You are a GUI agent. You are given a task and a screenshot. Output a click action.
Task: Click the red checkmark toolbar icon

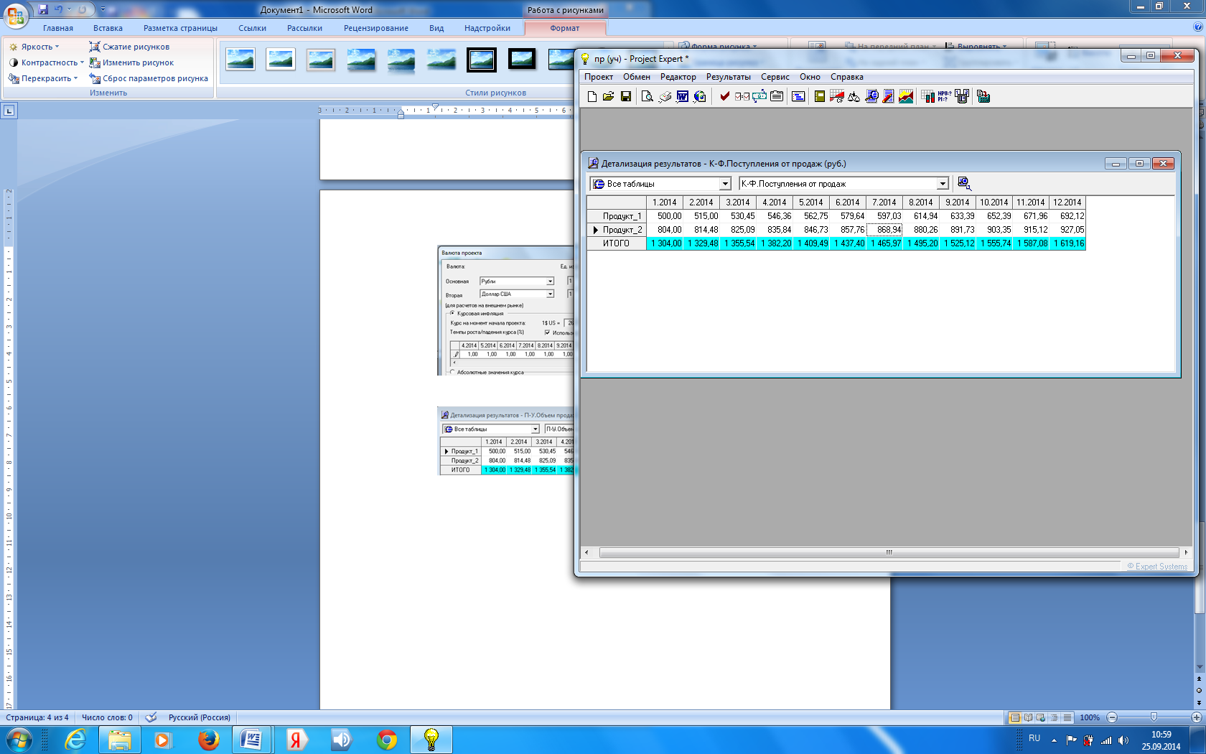[x=725, y=96]
